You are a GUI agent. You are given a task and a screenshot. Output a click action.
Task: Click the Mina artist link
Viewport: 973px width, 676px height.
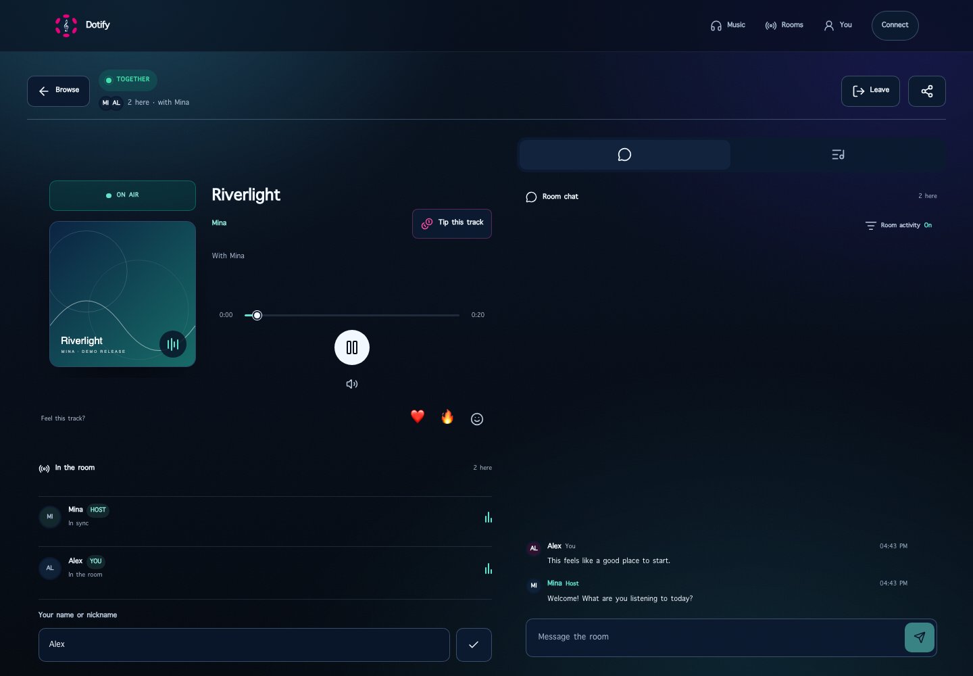pos(219,223)
